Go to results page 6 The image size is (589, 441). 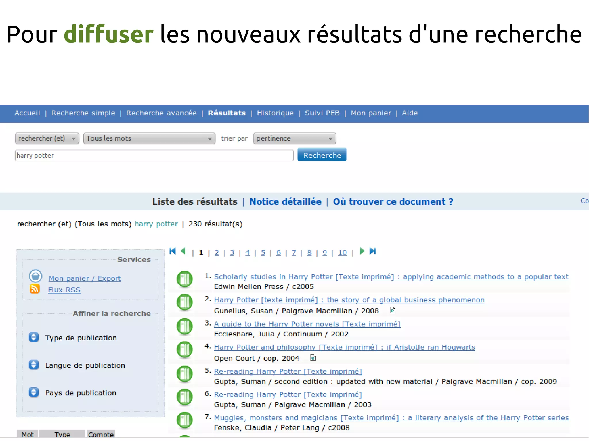pyautogui.click(x=278, y=253)
